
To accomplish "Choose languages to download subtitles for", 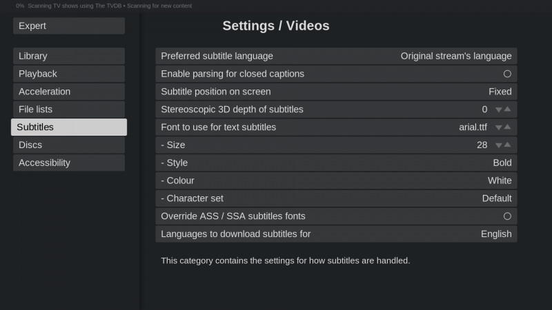I will point(336,234).
